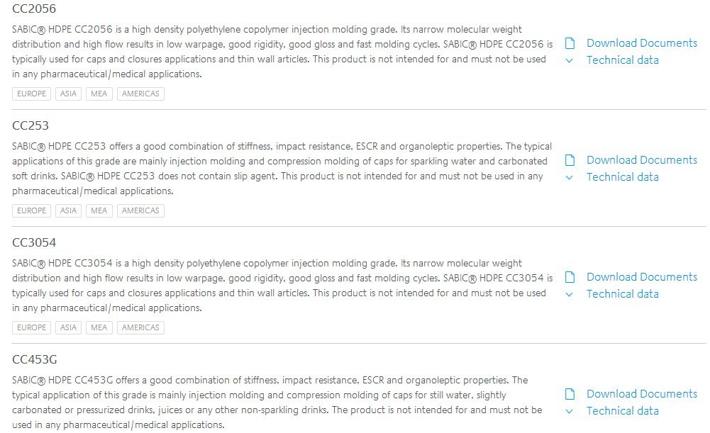Select the AMERICAS tag under CC2056
This screenshot has height=433, width=710.
coord(140,94)
